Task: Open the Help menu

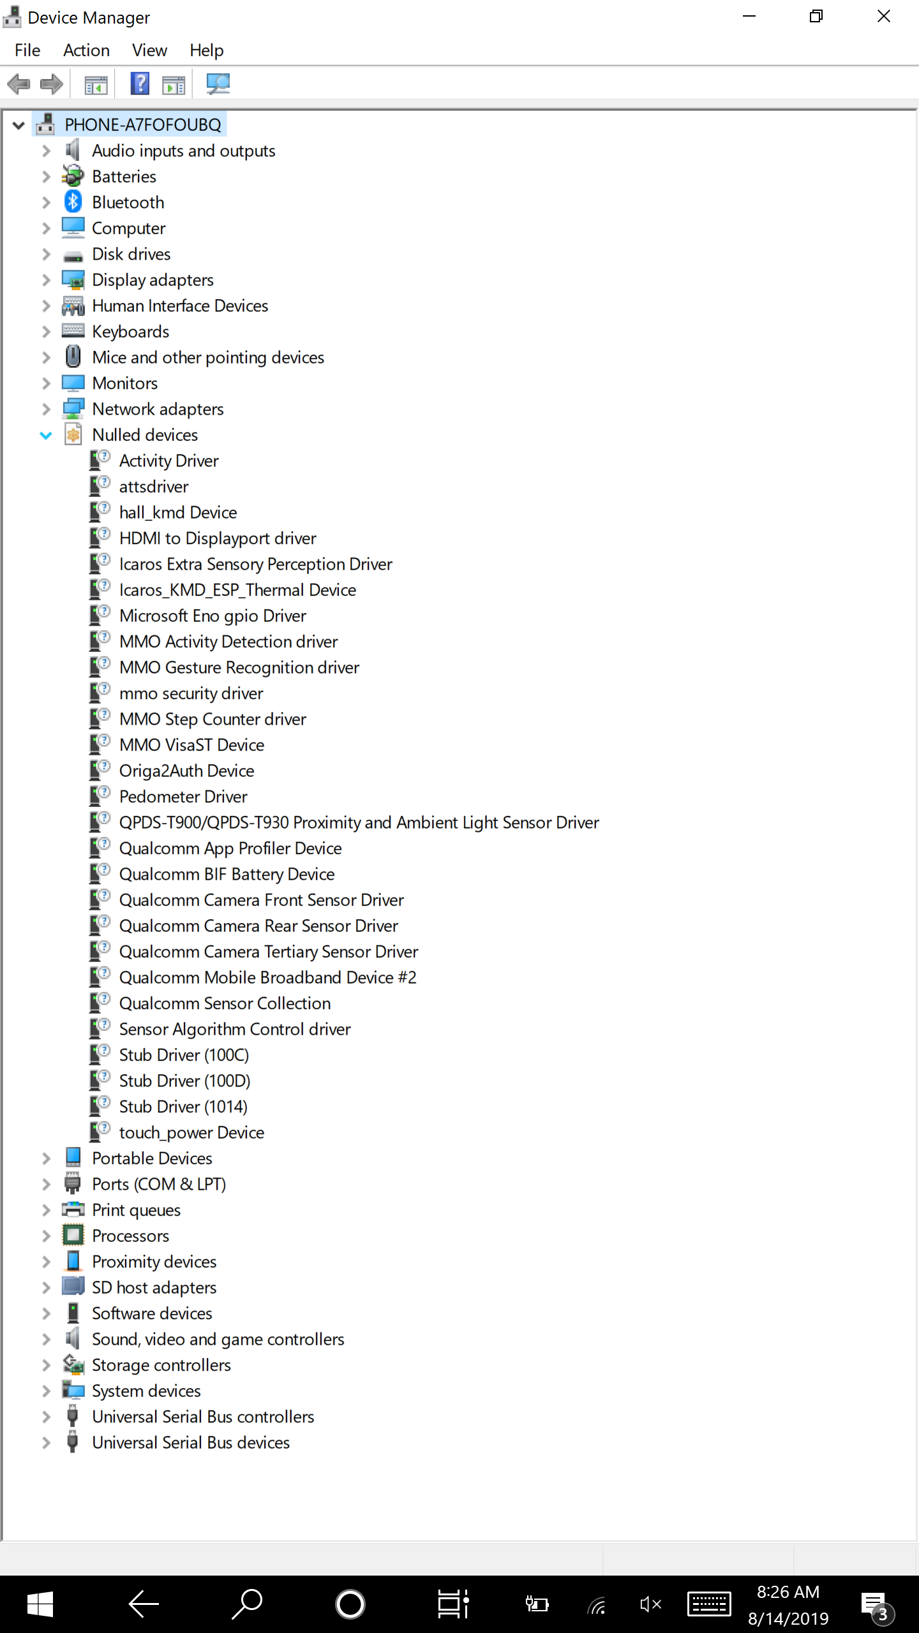Action: tap(206, 50)
